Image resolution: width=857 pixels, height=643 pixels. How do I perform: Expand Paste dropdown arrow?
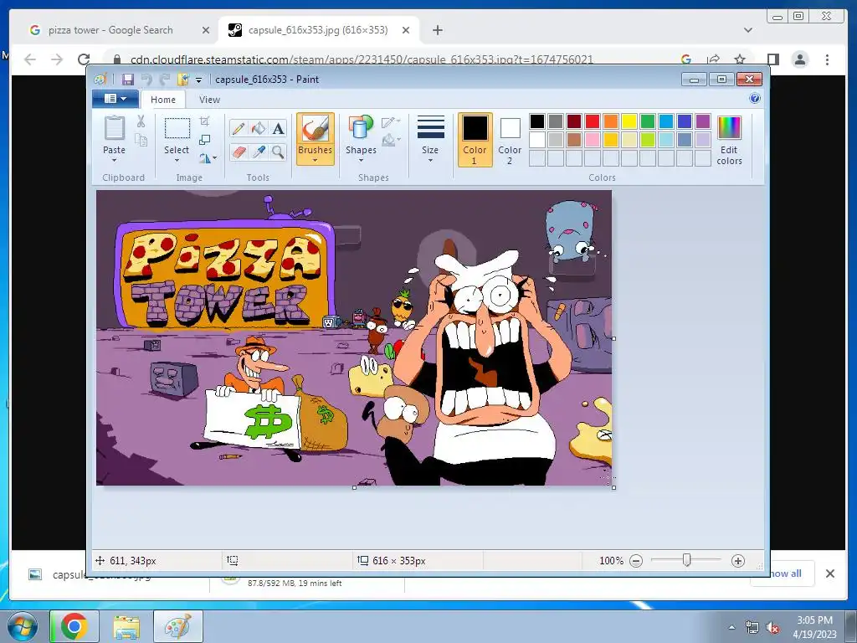point(114,161)
